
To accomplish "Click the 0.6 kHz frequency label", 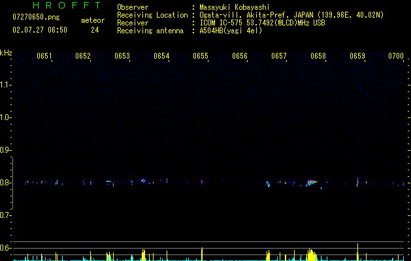I will (x=5, y=248).
